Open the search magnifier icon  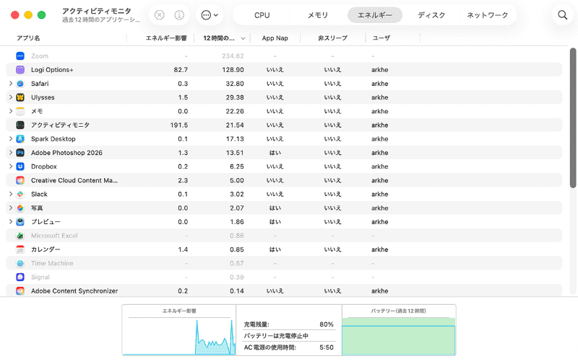tap(563, 15)
